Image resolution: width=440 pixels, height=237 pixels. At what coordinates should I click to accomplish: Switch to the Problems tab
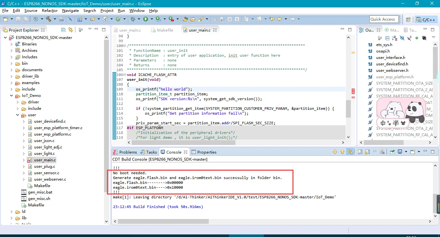click(x=128, y=152)
